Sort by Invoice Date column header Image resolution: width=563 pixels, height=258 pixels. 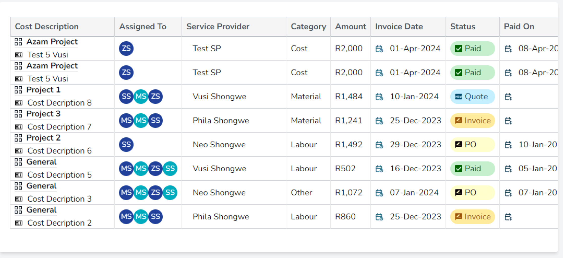coord(399,26)
